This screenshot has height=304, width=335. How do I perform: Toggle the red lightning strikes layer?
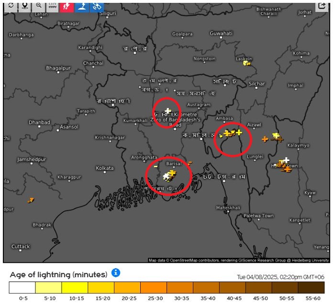point(67,6)
